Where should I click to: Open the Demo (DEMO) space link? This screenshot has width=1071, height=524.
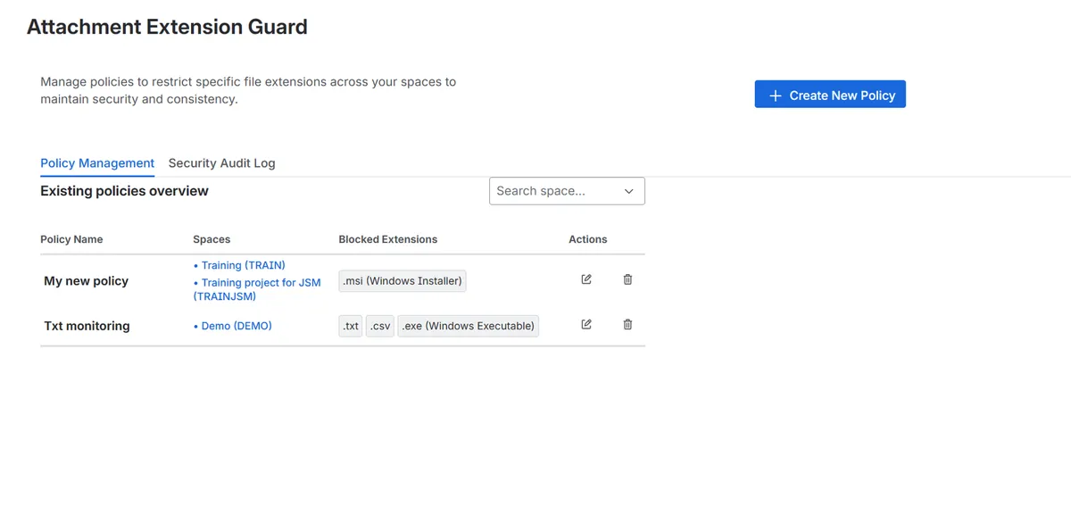237,326
